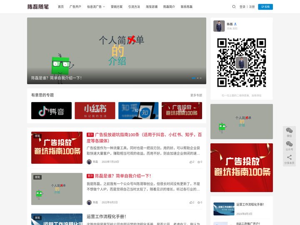This screenshot has height=225, width=300.
Task: Click the floating 公众号 icon
Action: 289,146
